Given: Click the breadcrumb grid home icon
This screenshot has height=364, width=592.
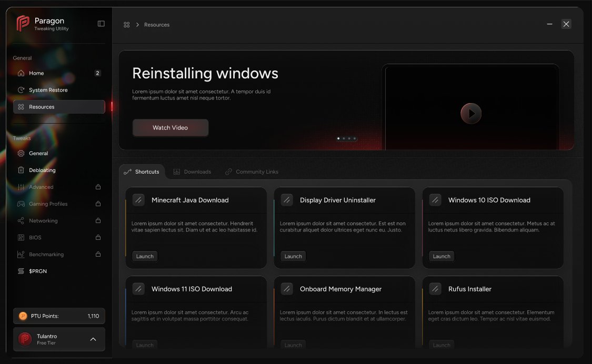Looking at the screenshot, I should pos(126,25).
